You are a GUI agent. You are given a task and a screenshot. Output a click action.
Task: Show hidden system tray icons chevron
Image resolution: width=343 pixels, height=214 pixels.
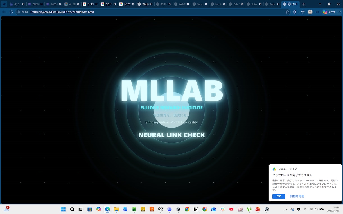[286, 209]
